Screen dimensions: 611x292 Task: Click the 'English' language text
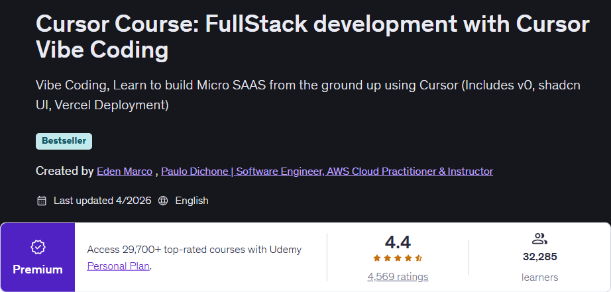coord(192,201)
